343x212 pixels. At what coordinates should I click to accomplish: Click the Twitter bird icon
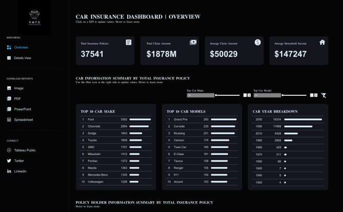point(9,161)
